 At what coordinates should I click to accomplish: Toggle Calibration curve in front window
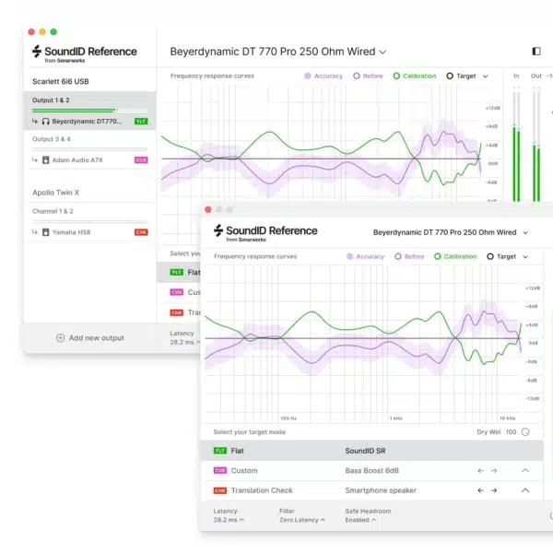click(x=455, y=256)
